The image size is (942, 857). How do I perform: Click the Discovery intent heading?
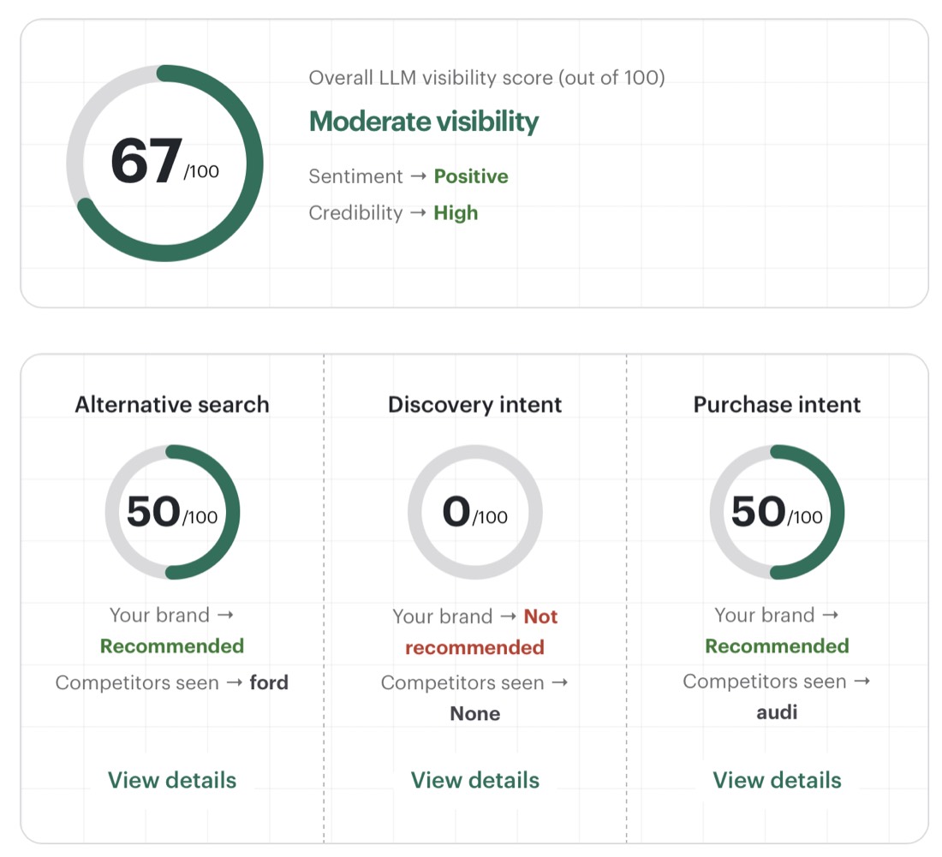474,404
